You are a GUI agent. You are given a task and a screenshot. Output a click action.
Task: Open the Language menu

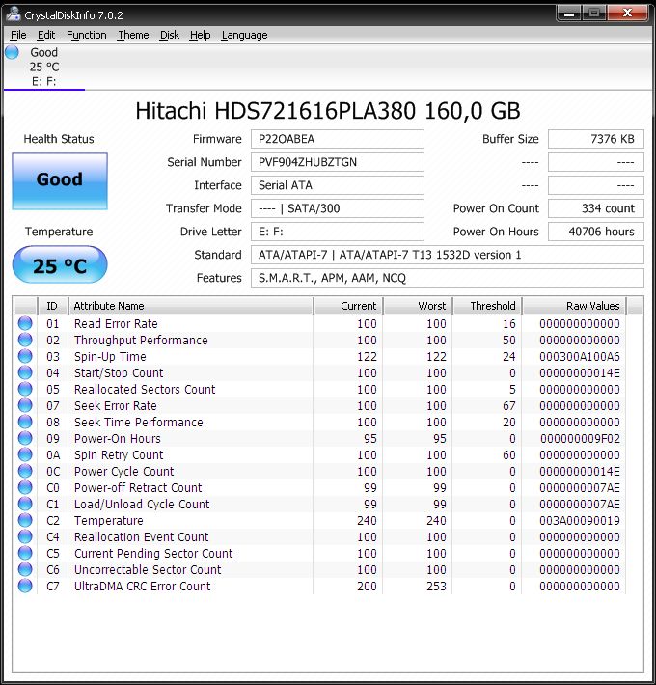244,35
